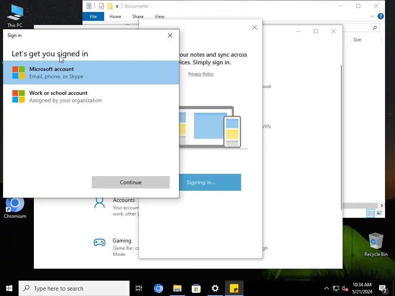This screenshot has width=395, height=296.
Task: Open Task View from taskbar
Action: pos(139,288)
